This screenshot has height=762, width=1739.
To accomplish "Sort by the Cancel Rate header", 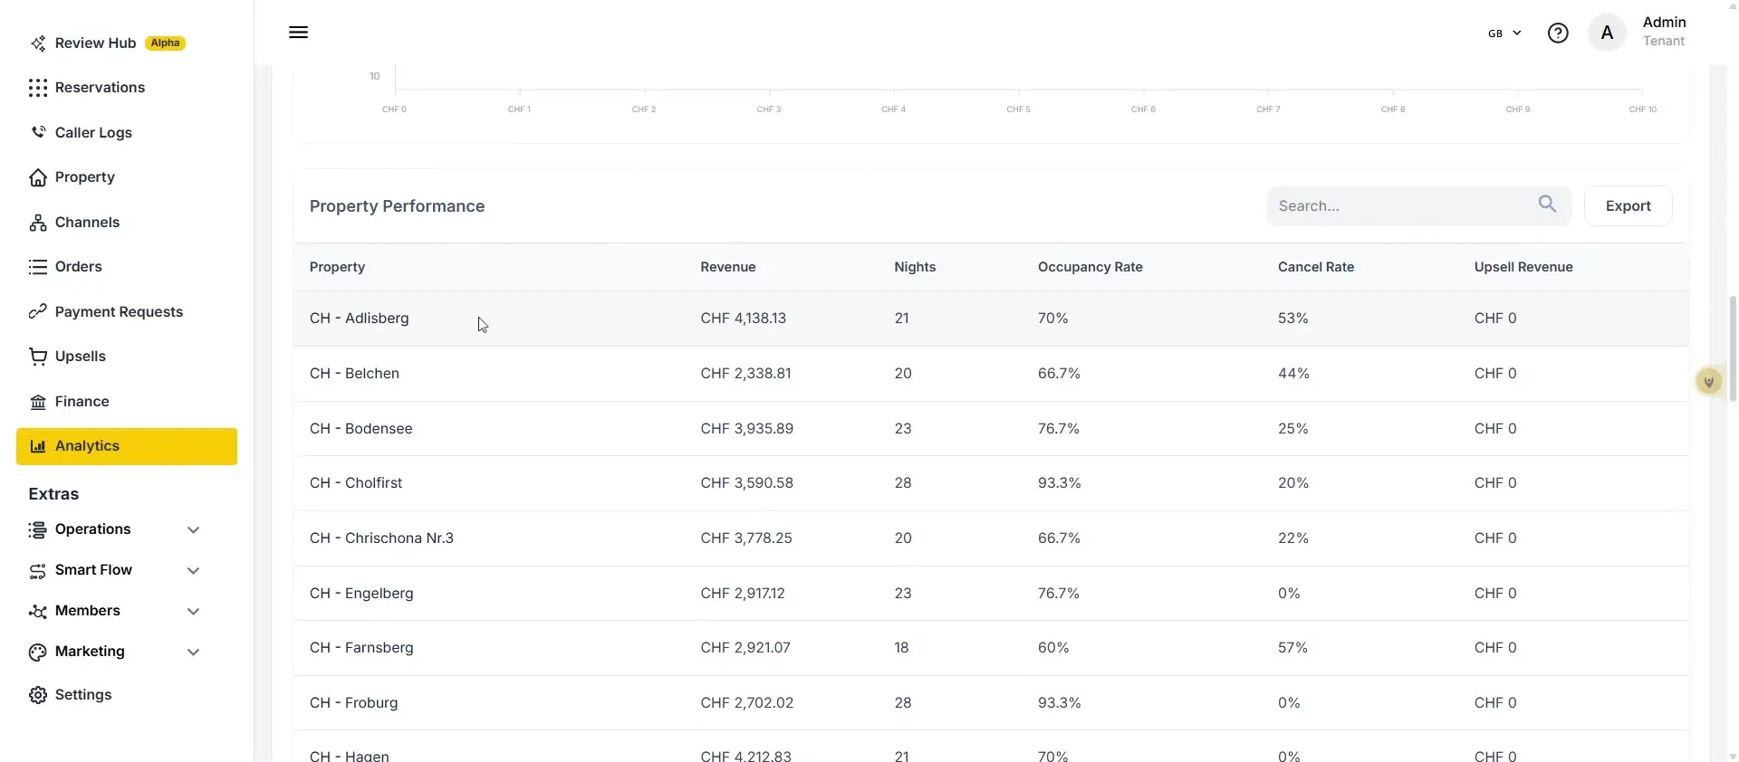I will (1315, 267).
